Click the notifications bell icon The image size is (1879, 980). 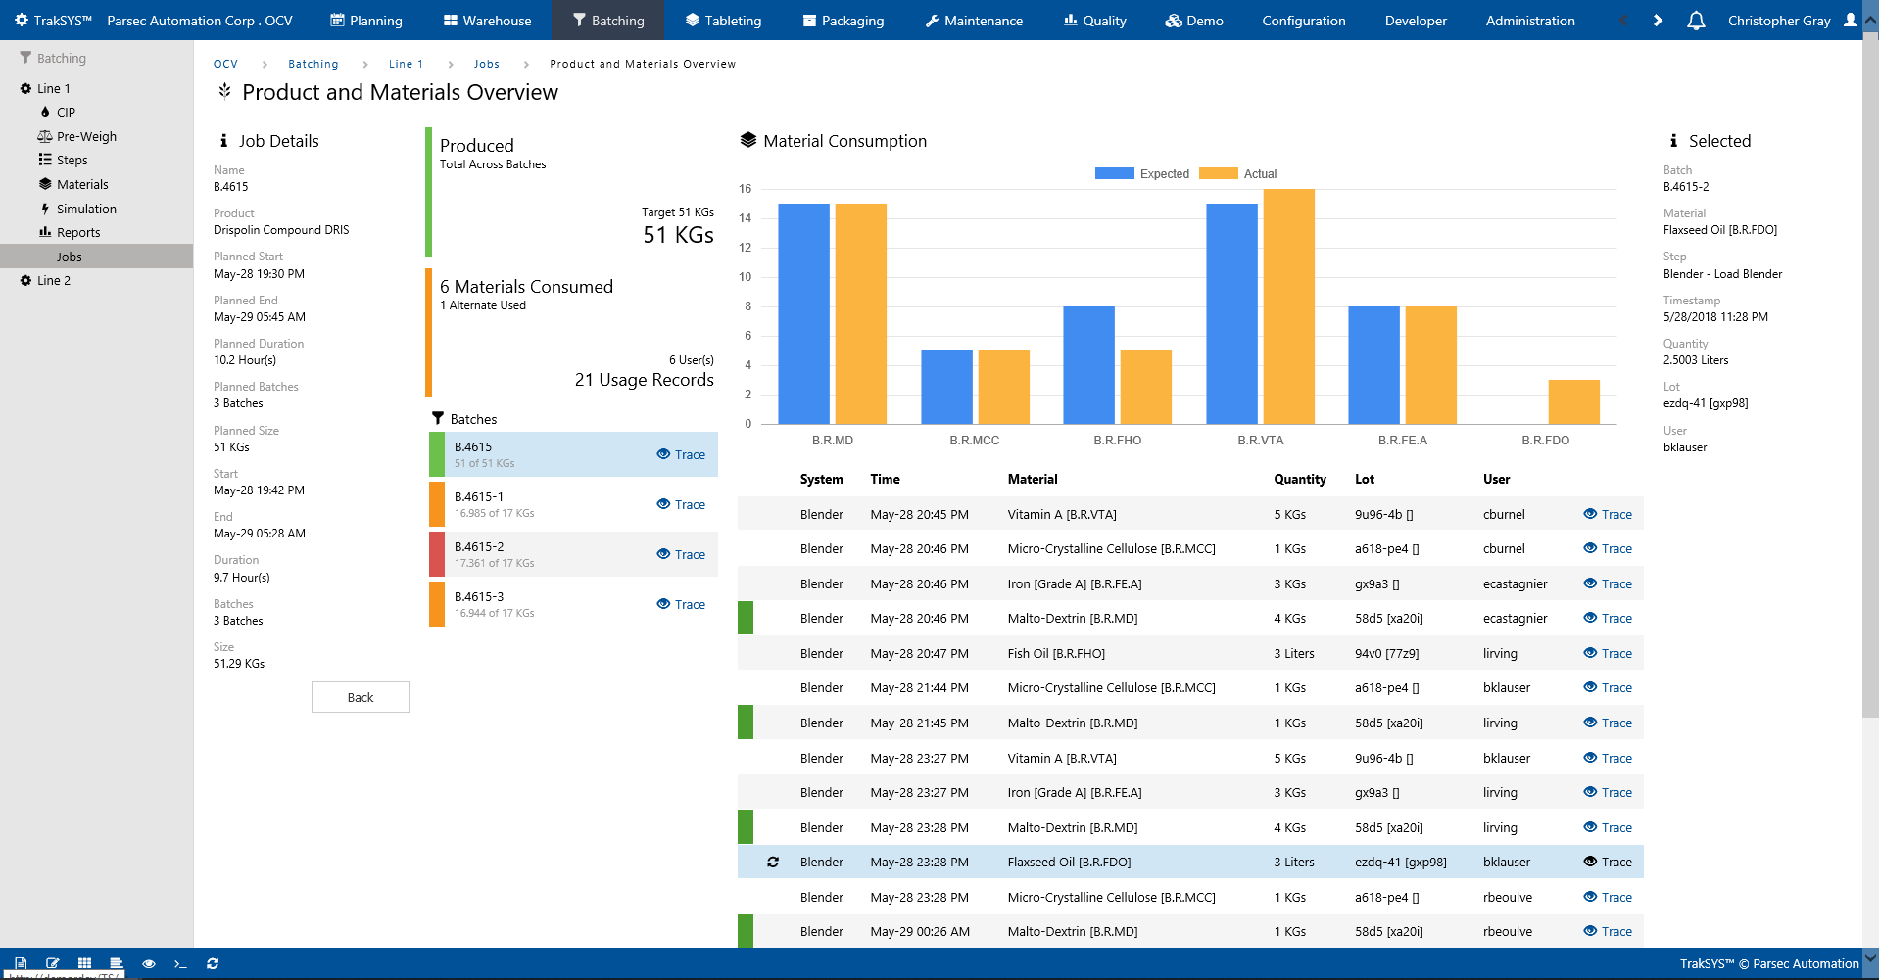(x=1696, y=21)
